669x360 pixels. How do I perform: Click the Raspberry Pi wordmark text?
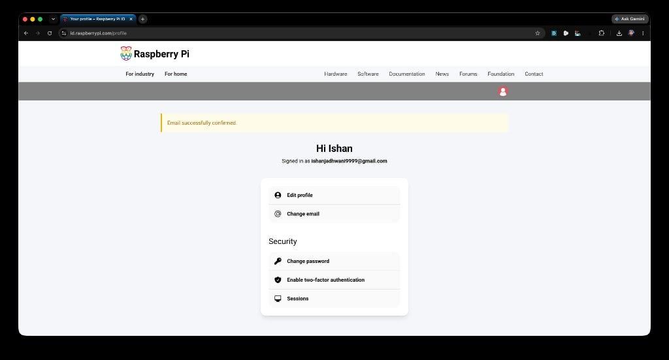(x=161, y=54)
